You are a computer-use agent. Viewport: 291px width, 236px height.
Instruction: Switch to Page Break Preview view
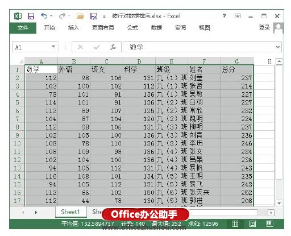point(269,224)
